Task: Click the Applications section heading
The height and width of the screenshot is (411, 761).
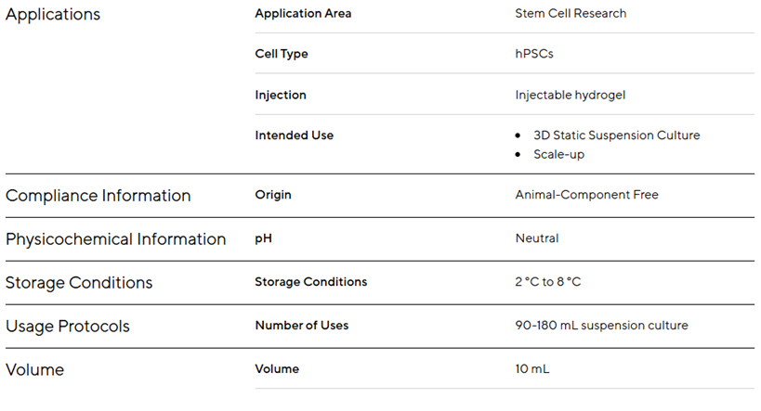Action: click(x=53, y=15)
